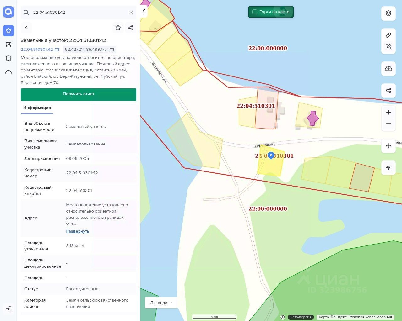Click the green 'Получить отчет' button
Screen dimensions: 402x321
point(79,94)
